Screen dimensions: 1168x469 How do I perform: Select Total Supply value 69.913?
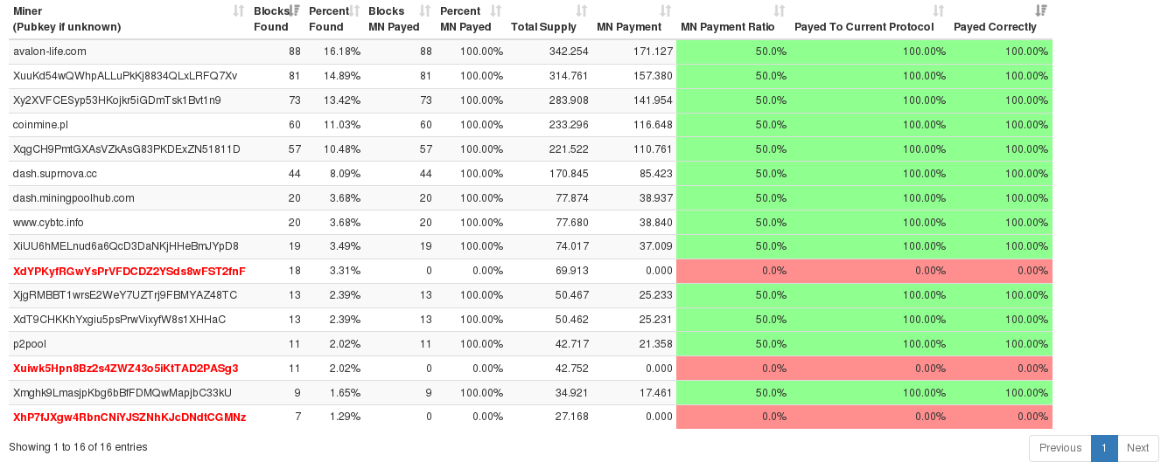572,272
